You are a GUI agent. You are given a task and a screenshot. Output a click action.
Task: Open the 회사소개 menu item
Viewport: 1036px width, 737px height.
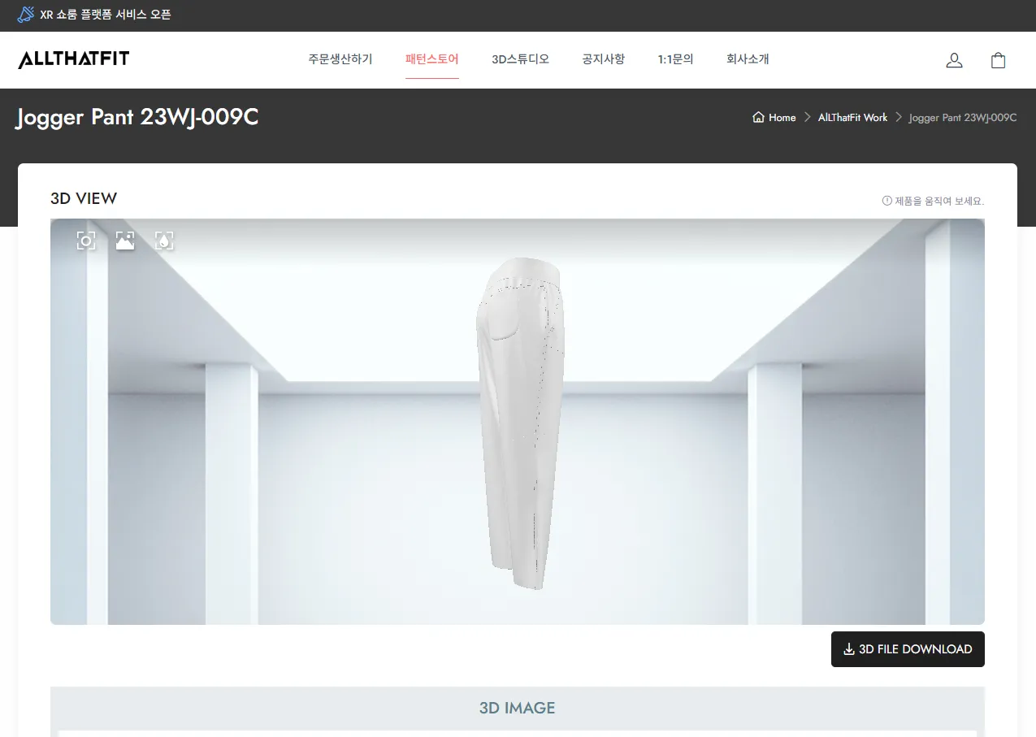coord(748,59)
